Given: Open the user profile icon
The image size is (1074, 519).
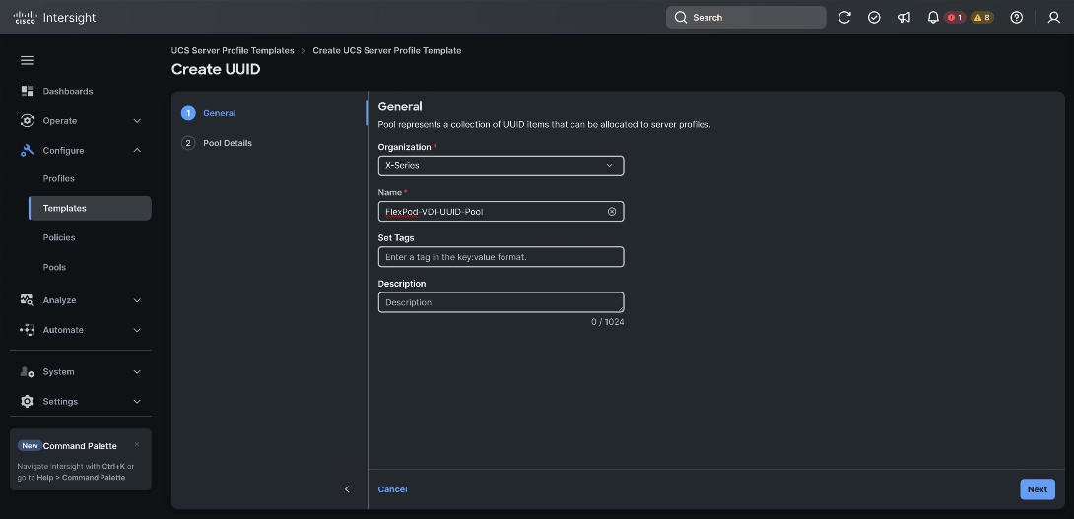Looking at the screenshot, I should tap(1054, 17).
